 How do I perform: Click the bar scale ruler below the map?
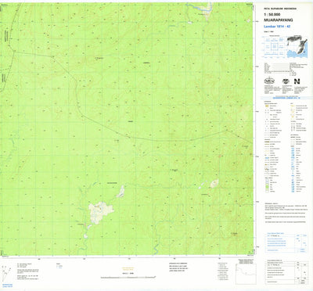(128, 278)
